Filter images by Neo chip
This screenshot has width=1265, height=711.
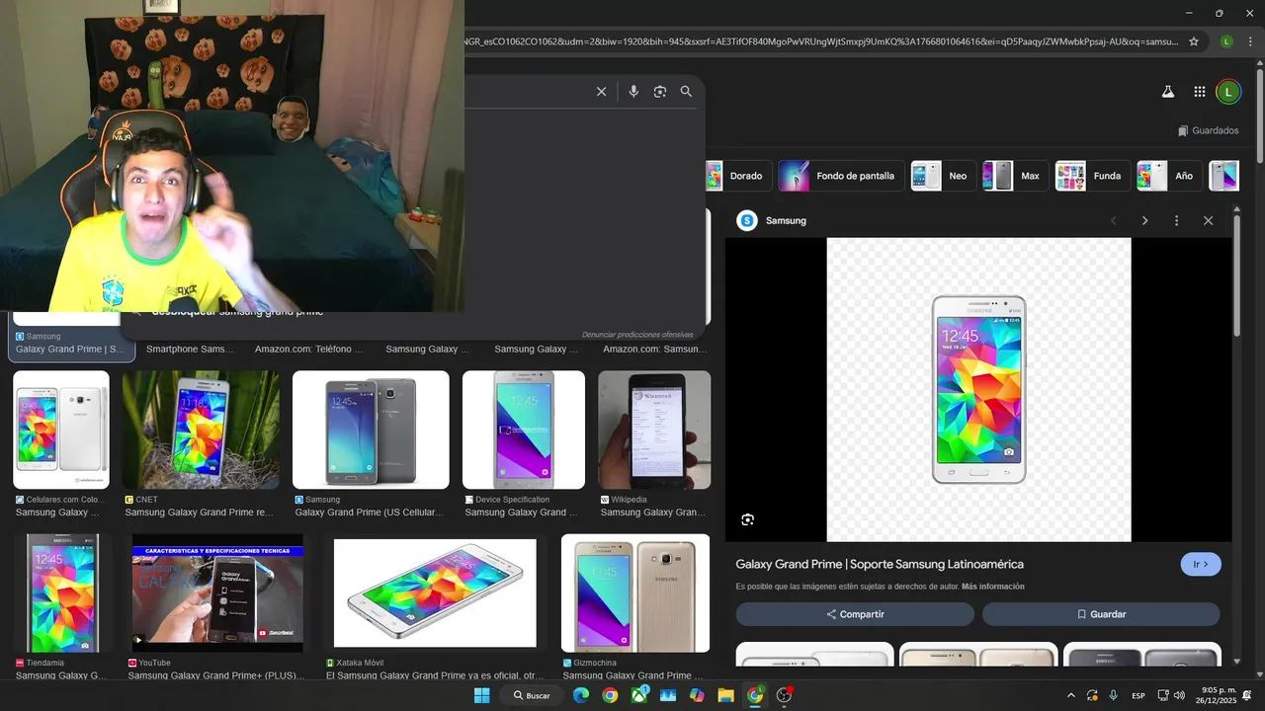coord(943,176)
